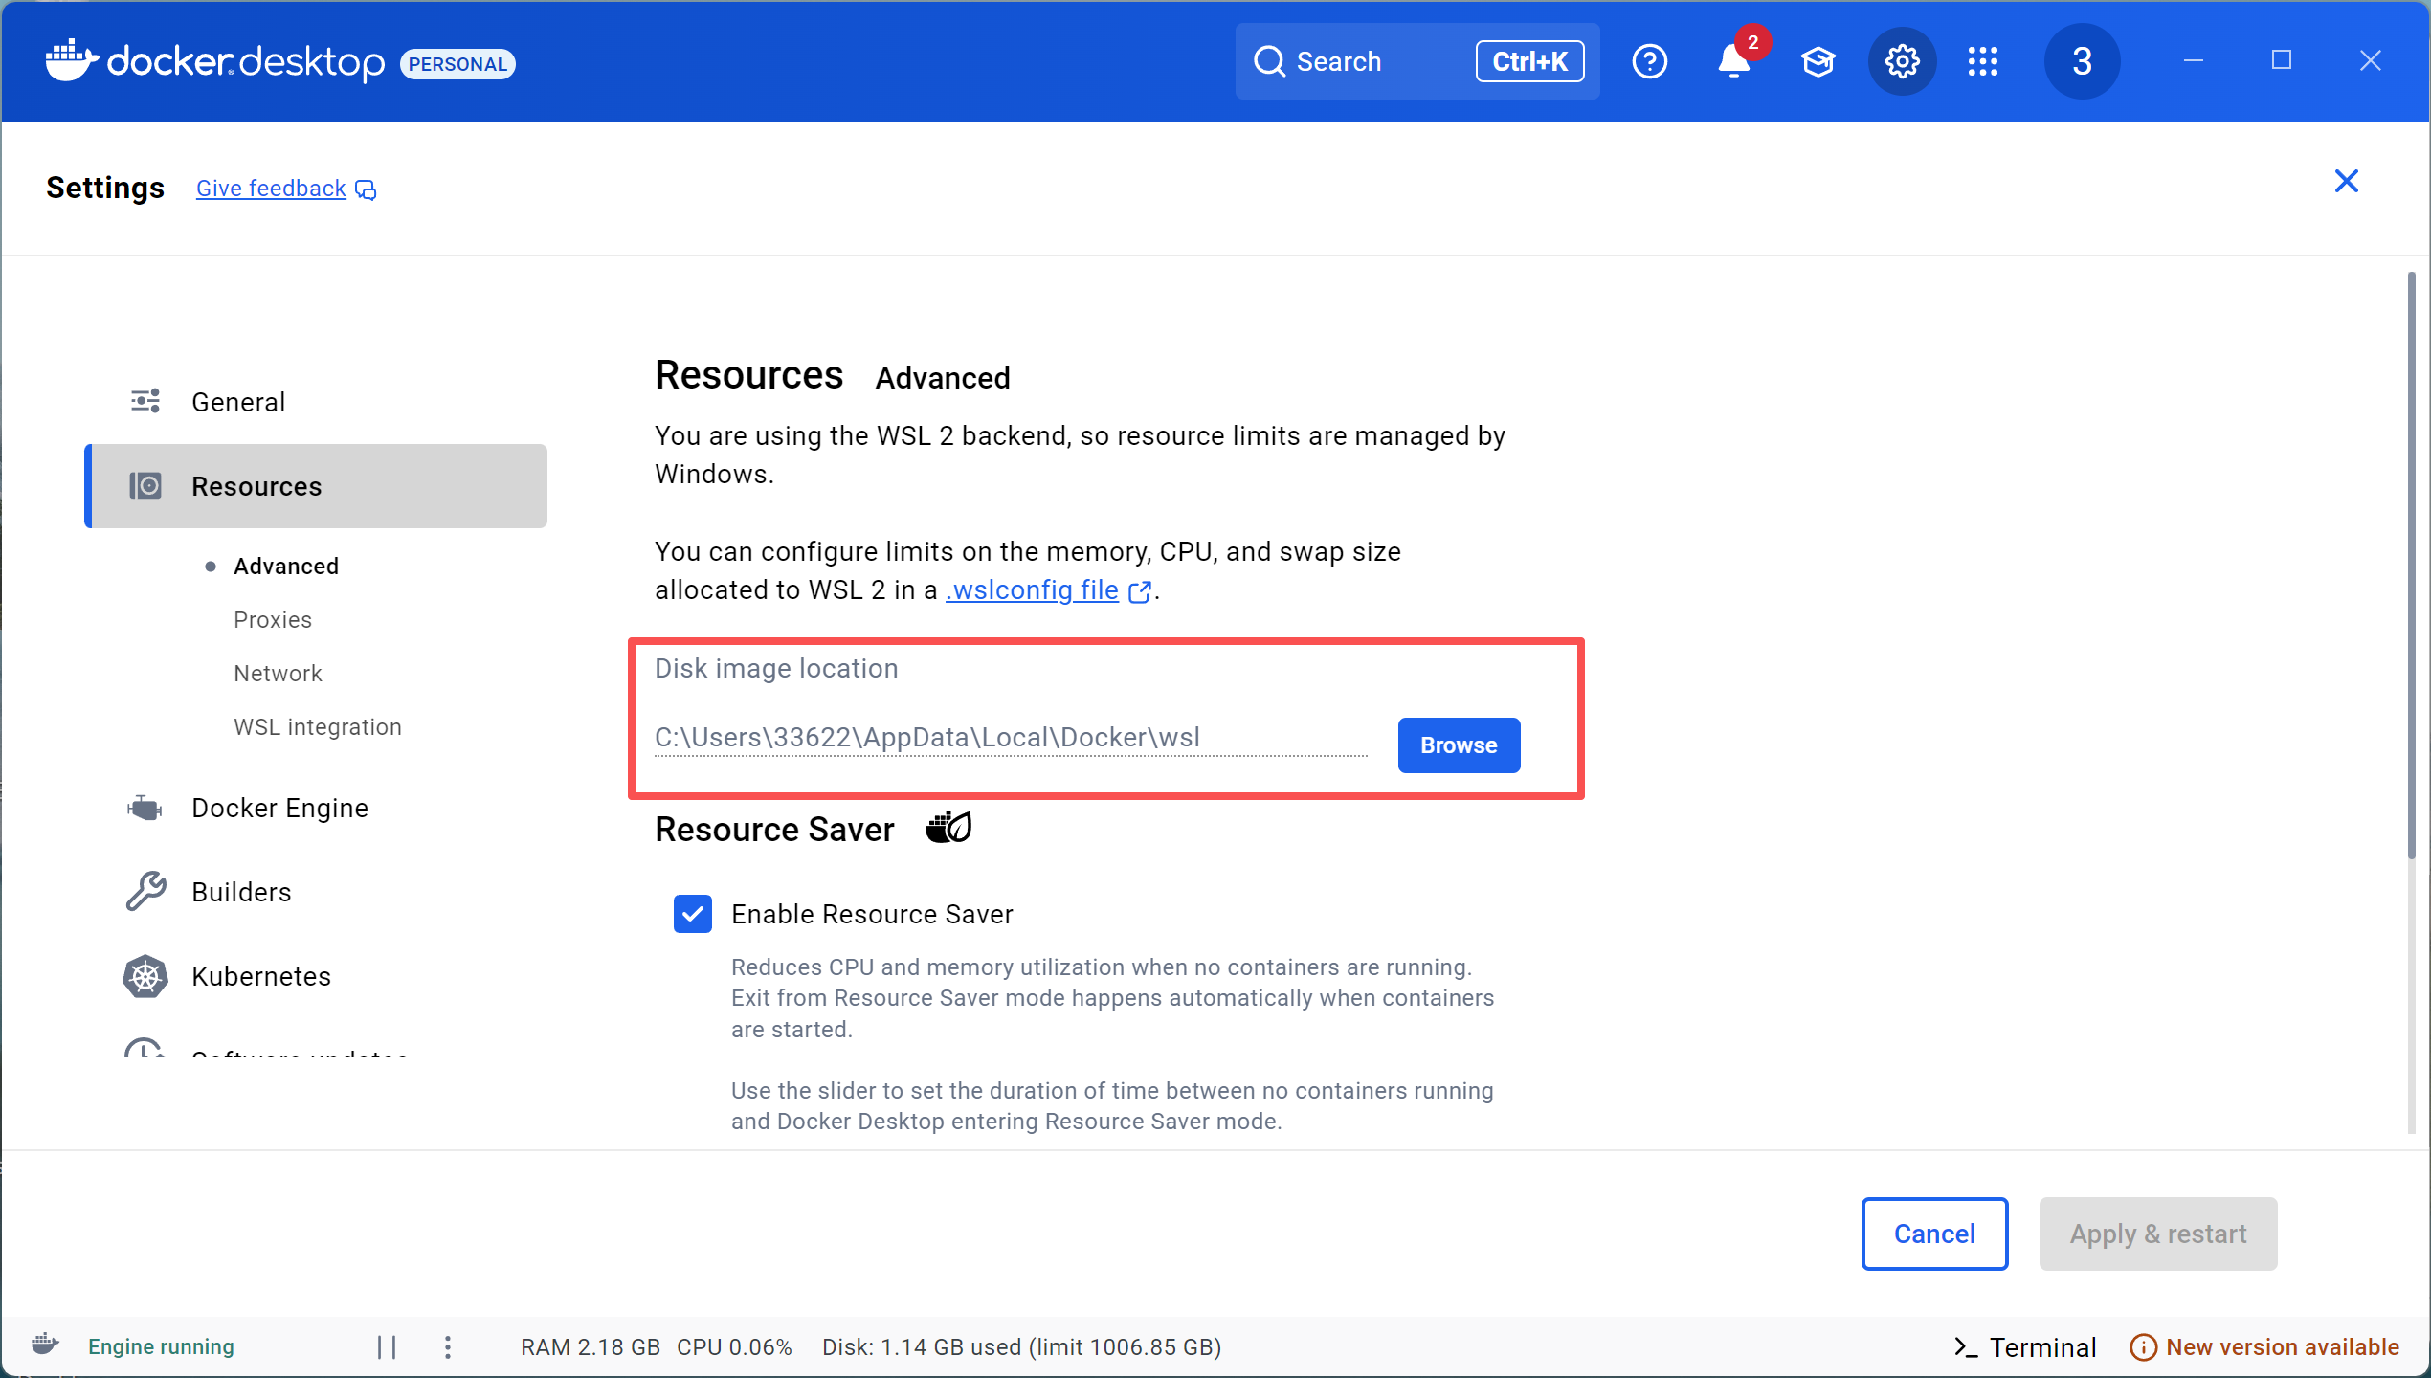
Task: Toggle Enable Resource Saver checkbox
Action: [692, 914]
